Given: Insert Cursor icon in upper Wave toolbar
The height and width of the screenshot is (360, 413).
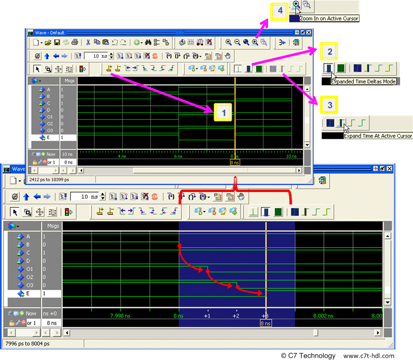Looking at the screenshot, I should tap(109, 69).
